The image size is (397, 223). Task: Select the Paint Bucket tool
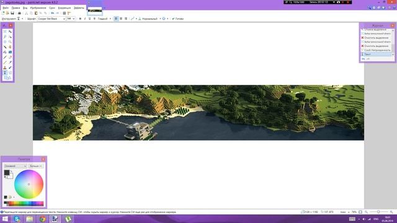5,52
